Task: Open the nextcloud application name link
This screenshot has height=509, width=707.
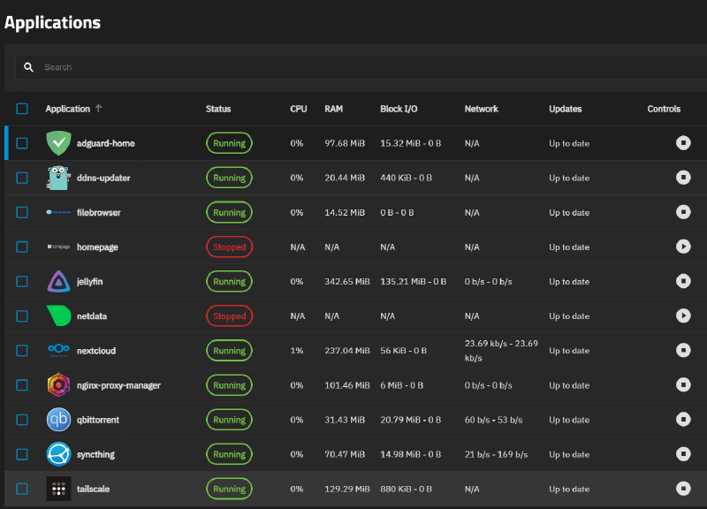Action: click(x=96, y=351)
